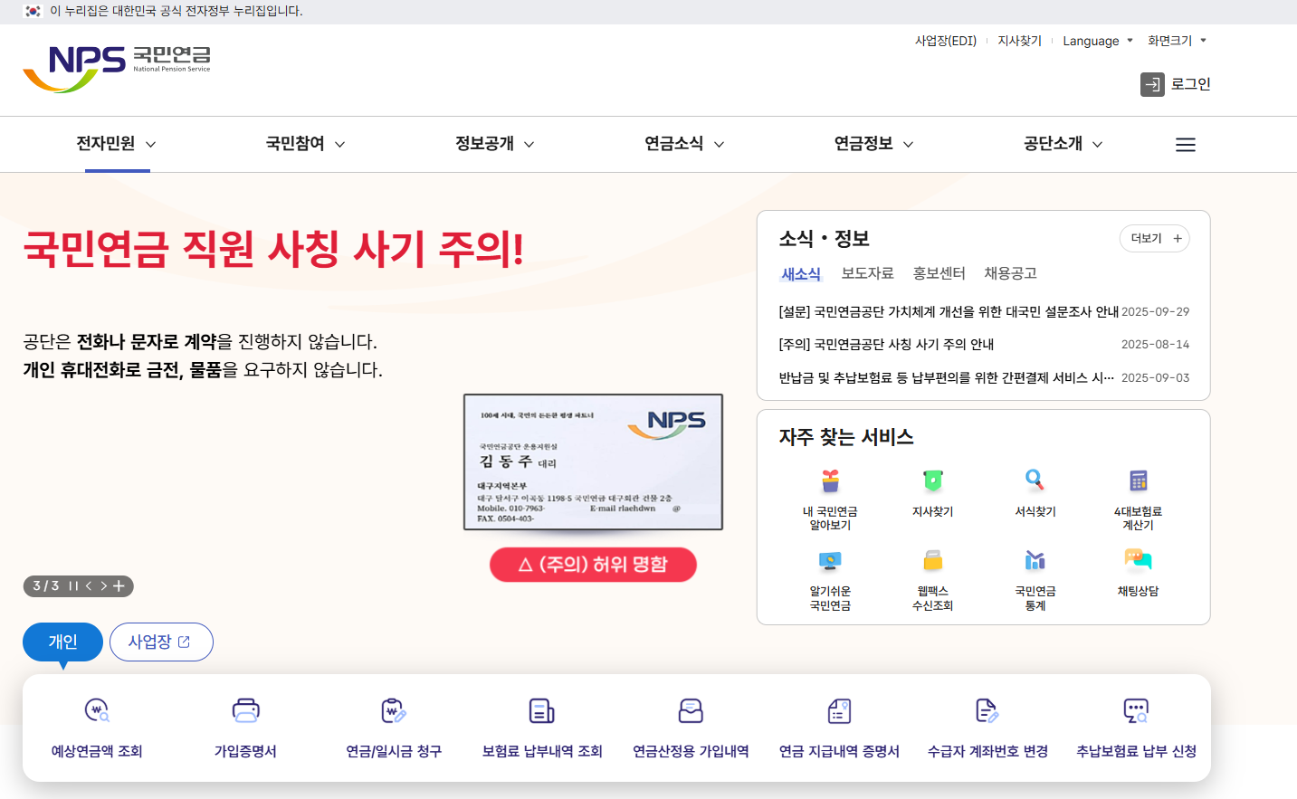Open the [설문] 대국민 설문조사 안내 notice
Image resolution: width=1297 pixels, height=799 pixels.
point(949,311)
